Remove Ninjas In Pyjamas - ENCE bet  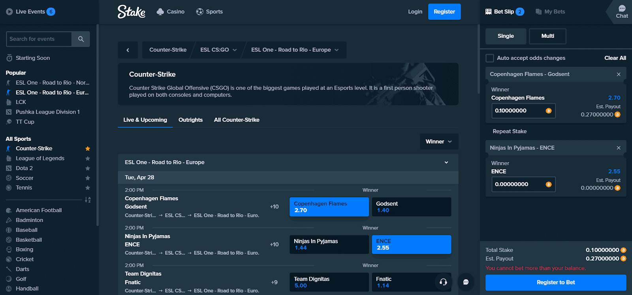click(619, 148)
